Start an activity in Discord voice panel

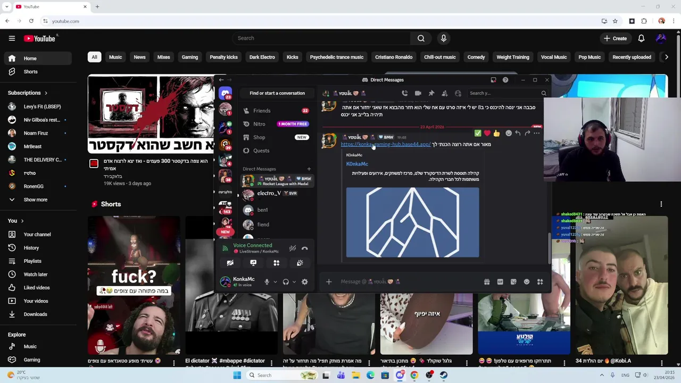[x=277, y=263]
